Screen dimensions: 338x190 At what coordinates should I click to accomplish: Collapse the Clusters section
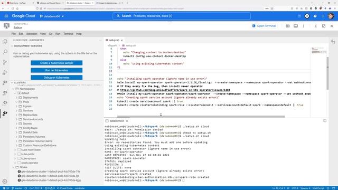[12, 82]
